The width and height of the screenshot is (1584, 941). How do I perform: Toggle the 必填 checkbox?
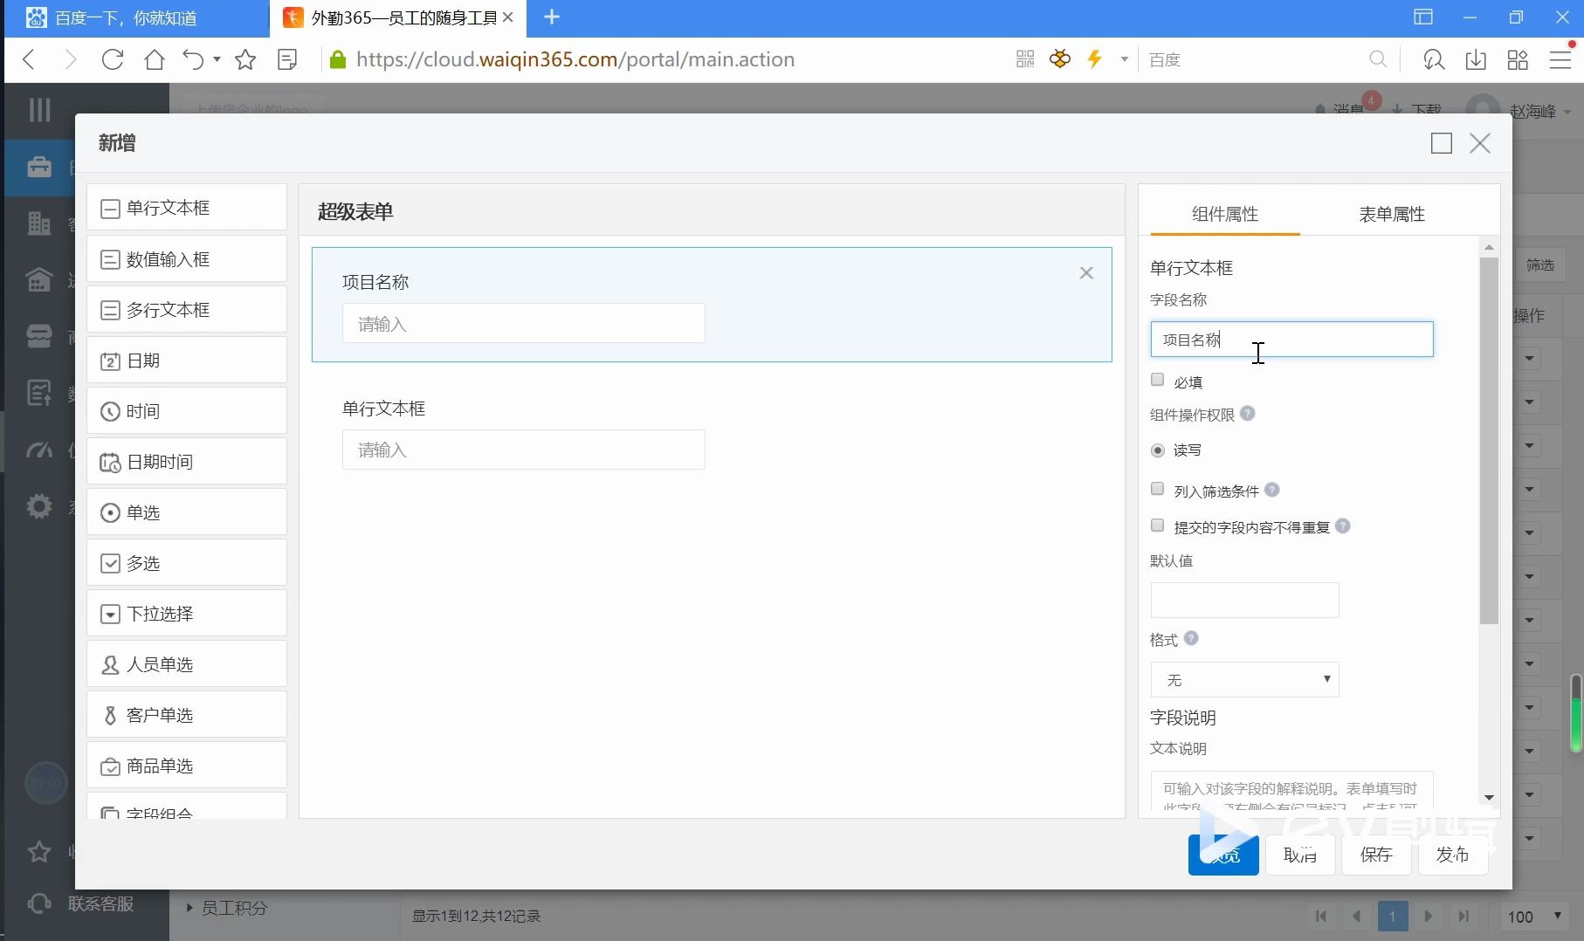coord(1158,380)
